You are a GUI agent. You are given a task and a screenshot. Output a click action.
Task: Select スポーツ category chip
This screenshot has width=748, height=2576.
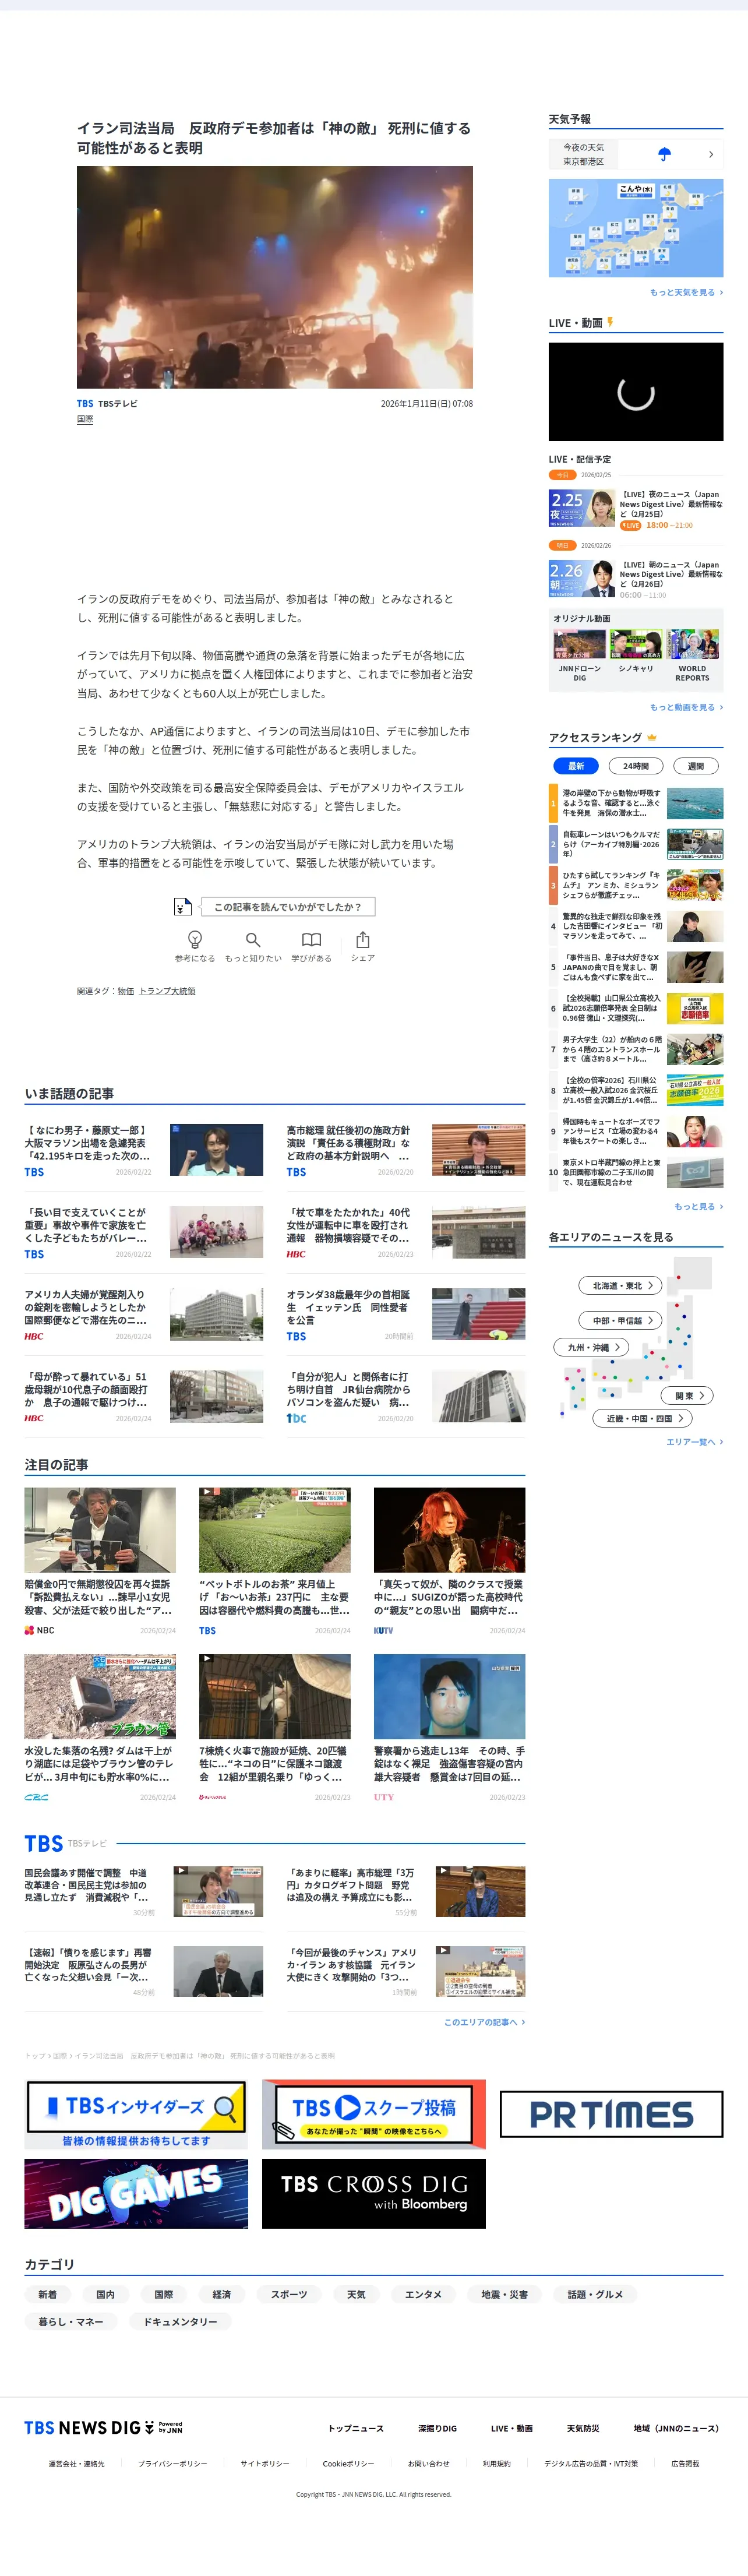pos(289,2294)
